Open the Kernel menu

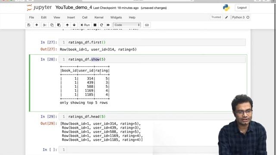click(x=99, y=17)
